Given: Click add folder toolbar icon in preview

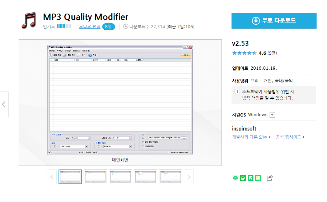Looking at the screenshot, I should pyautogui.click(x=65, y=55).
